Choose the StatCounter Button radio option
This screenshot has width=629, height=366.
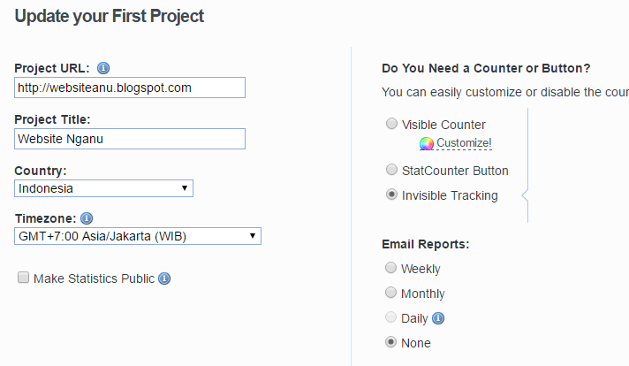pyautogui.click(x=391, y=170)
